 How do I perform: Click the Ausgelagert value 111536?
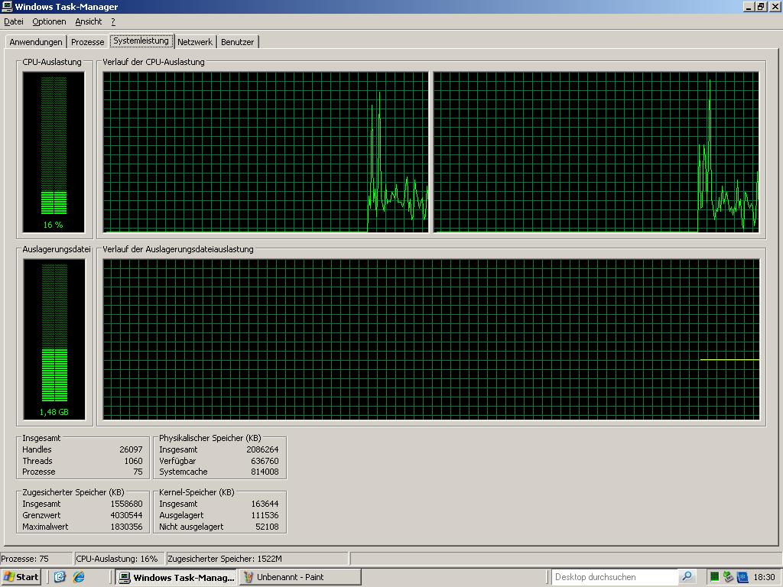(265, 515)
